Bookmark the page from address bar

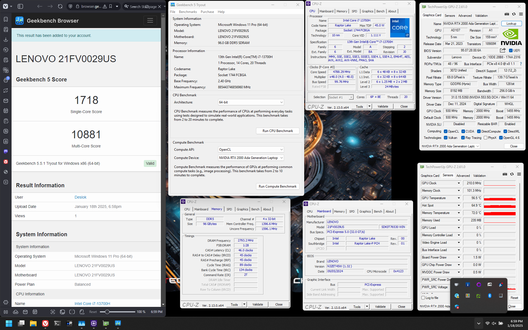tap(111, 6)
